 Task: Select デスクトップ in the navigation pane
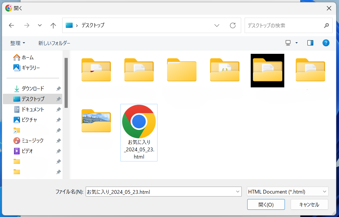[x=33, y=99]
